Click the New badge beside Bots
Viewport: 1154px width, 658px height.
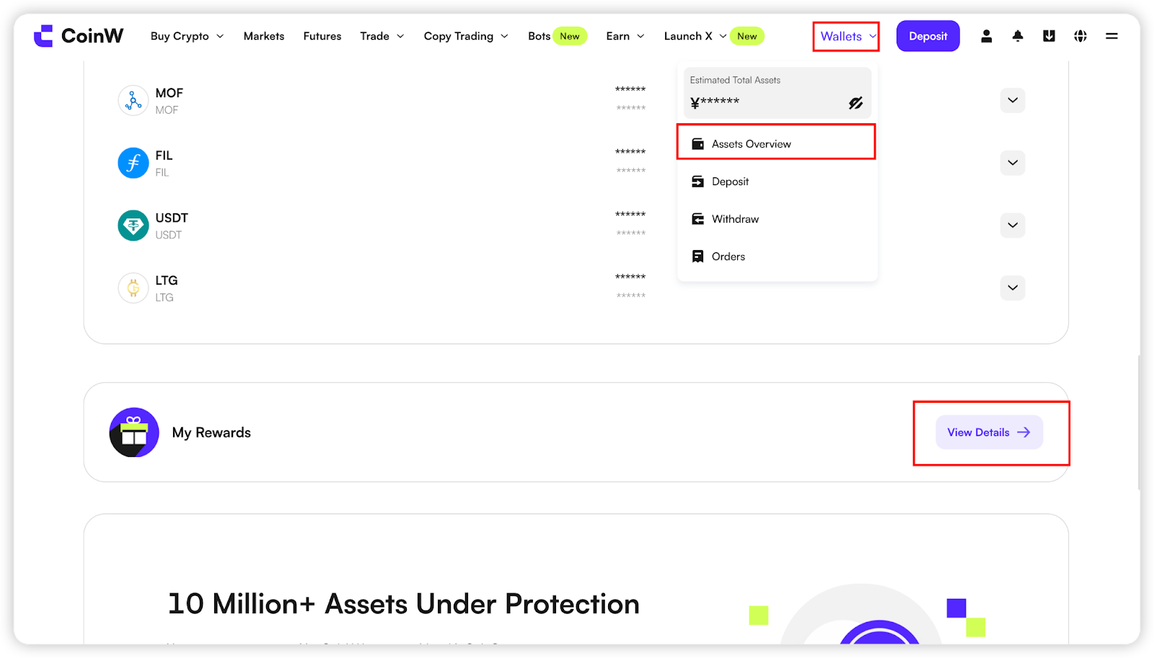click(570, 36)
